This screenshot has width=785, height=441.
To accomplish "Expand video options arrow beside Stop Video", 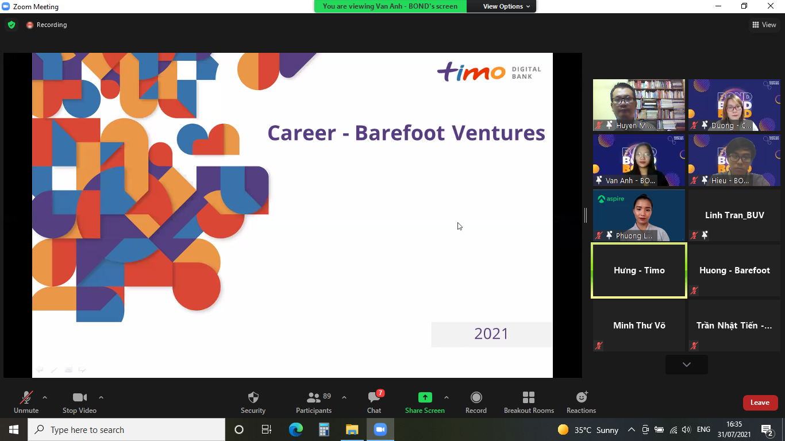I will tap(101, 397).
